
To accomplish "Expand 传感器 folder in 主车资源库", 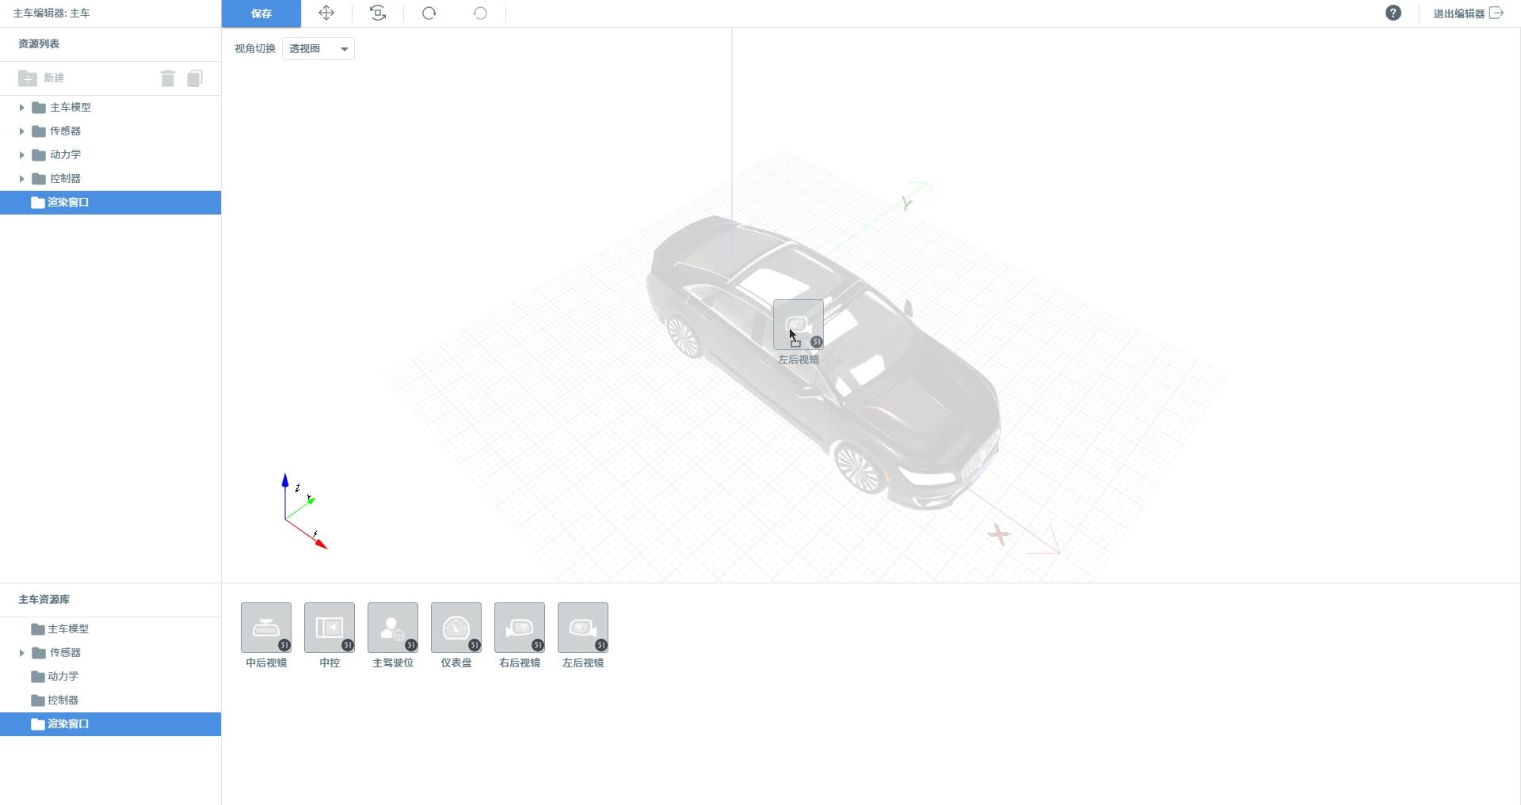I will (x=22, y=653).
